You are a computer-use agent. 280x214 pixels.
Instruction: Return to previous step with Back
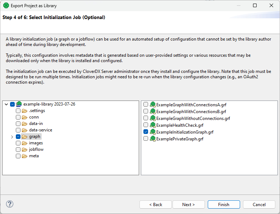(156, 205)
